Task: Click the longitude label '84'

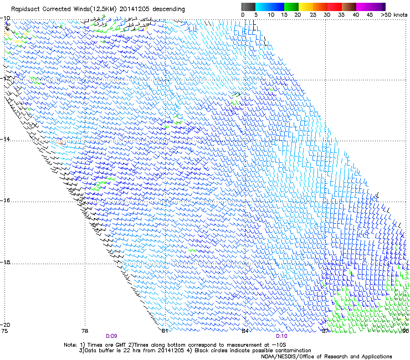Action: pyautogui.click(x=245, y=331)
